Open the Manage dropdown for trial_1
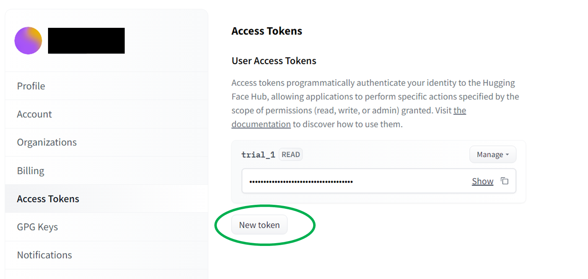 [x=493, y=154]
